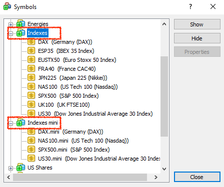Image resolution: width=224 pixels, height=187 pixels.
Task: Select EUSTX50 (Euro Stoxx 50 Index) text
Action: click(x=77, y=60)
